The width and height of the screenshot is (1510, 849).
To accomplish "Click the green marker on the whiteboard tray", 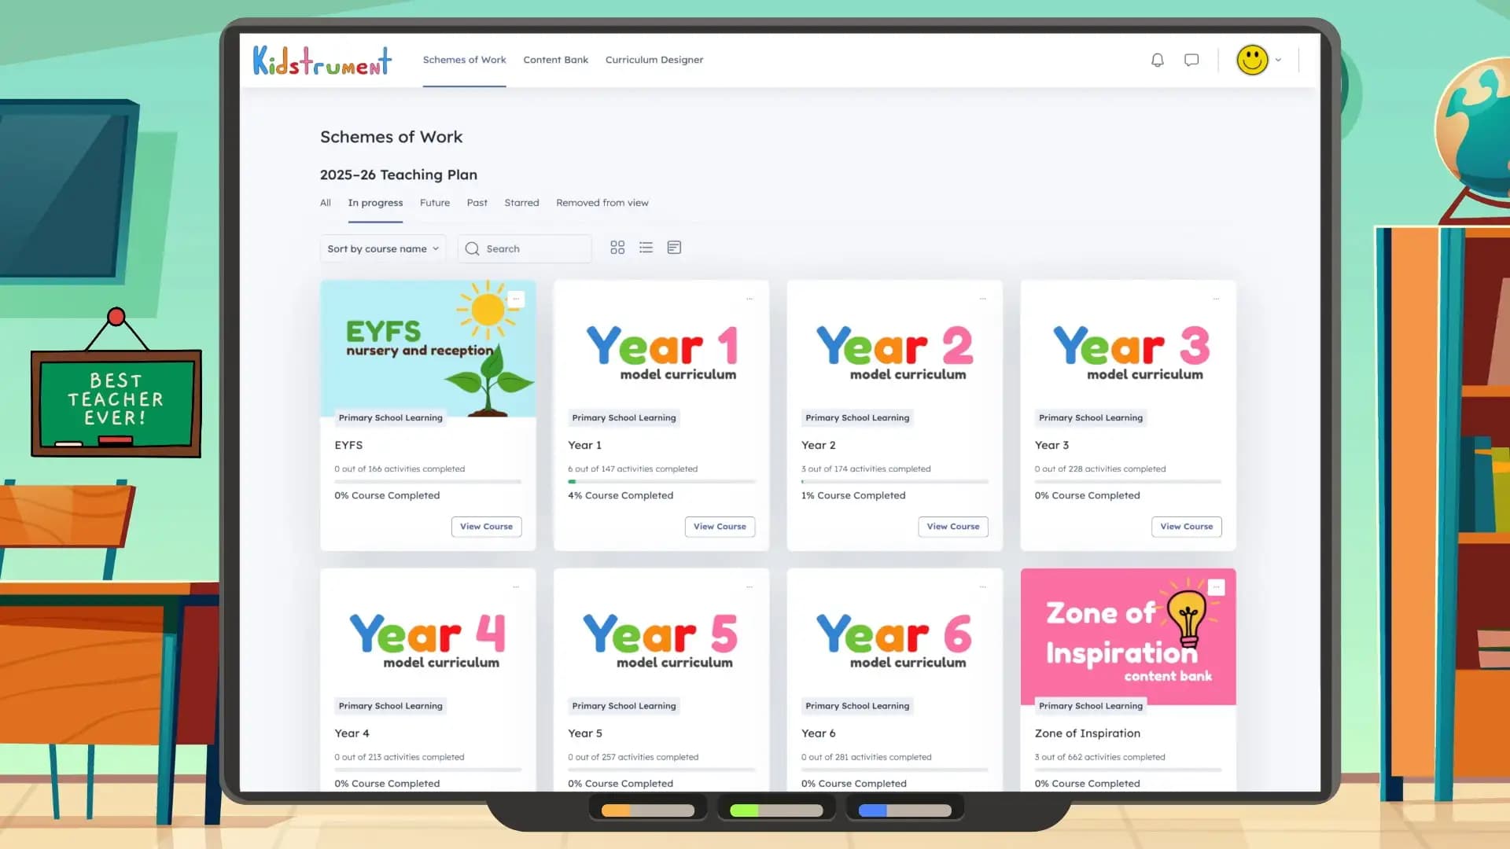I will [776, 810].
